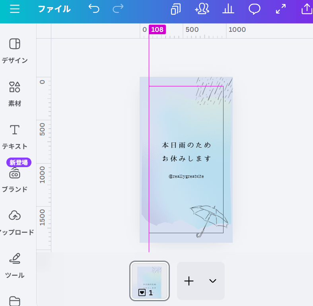Click the 500 mark on horizontal ruler

click(192, 29)
